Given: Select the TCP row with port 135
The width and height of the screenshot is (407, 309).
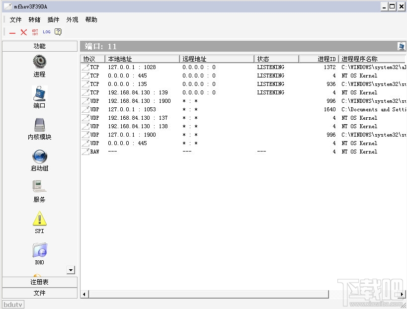Looking at the screenshot, I should [149, 84].
